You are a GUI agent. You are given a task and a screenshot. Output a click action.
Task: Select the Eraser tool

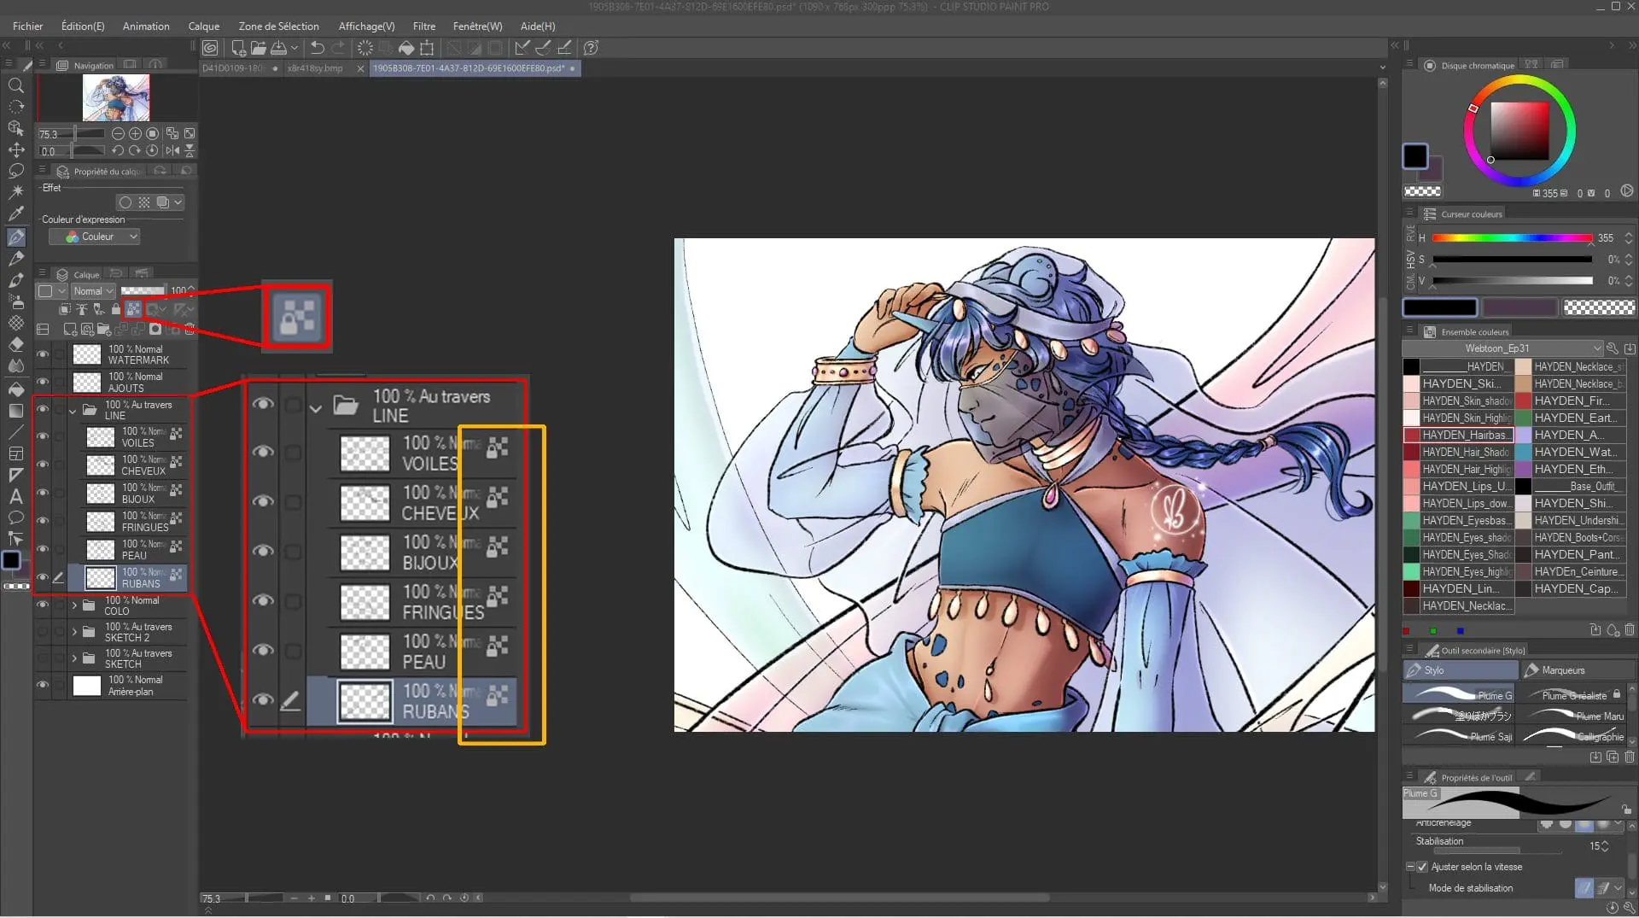pos(15,344)
